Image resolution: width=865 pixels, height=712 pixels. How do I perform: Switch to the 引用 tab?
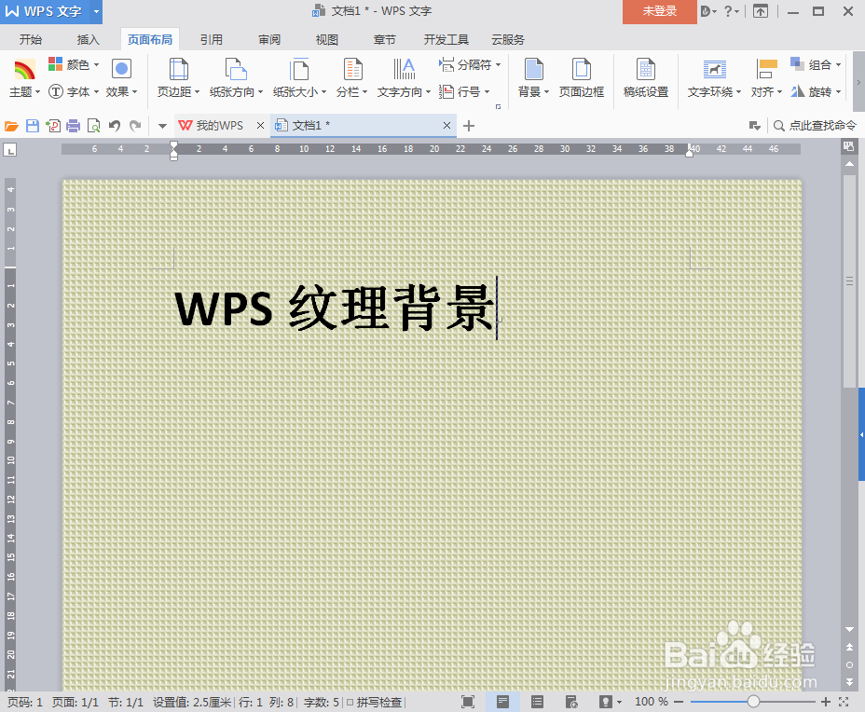click(x=212, y=40)
